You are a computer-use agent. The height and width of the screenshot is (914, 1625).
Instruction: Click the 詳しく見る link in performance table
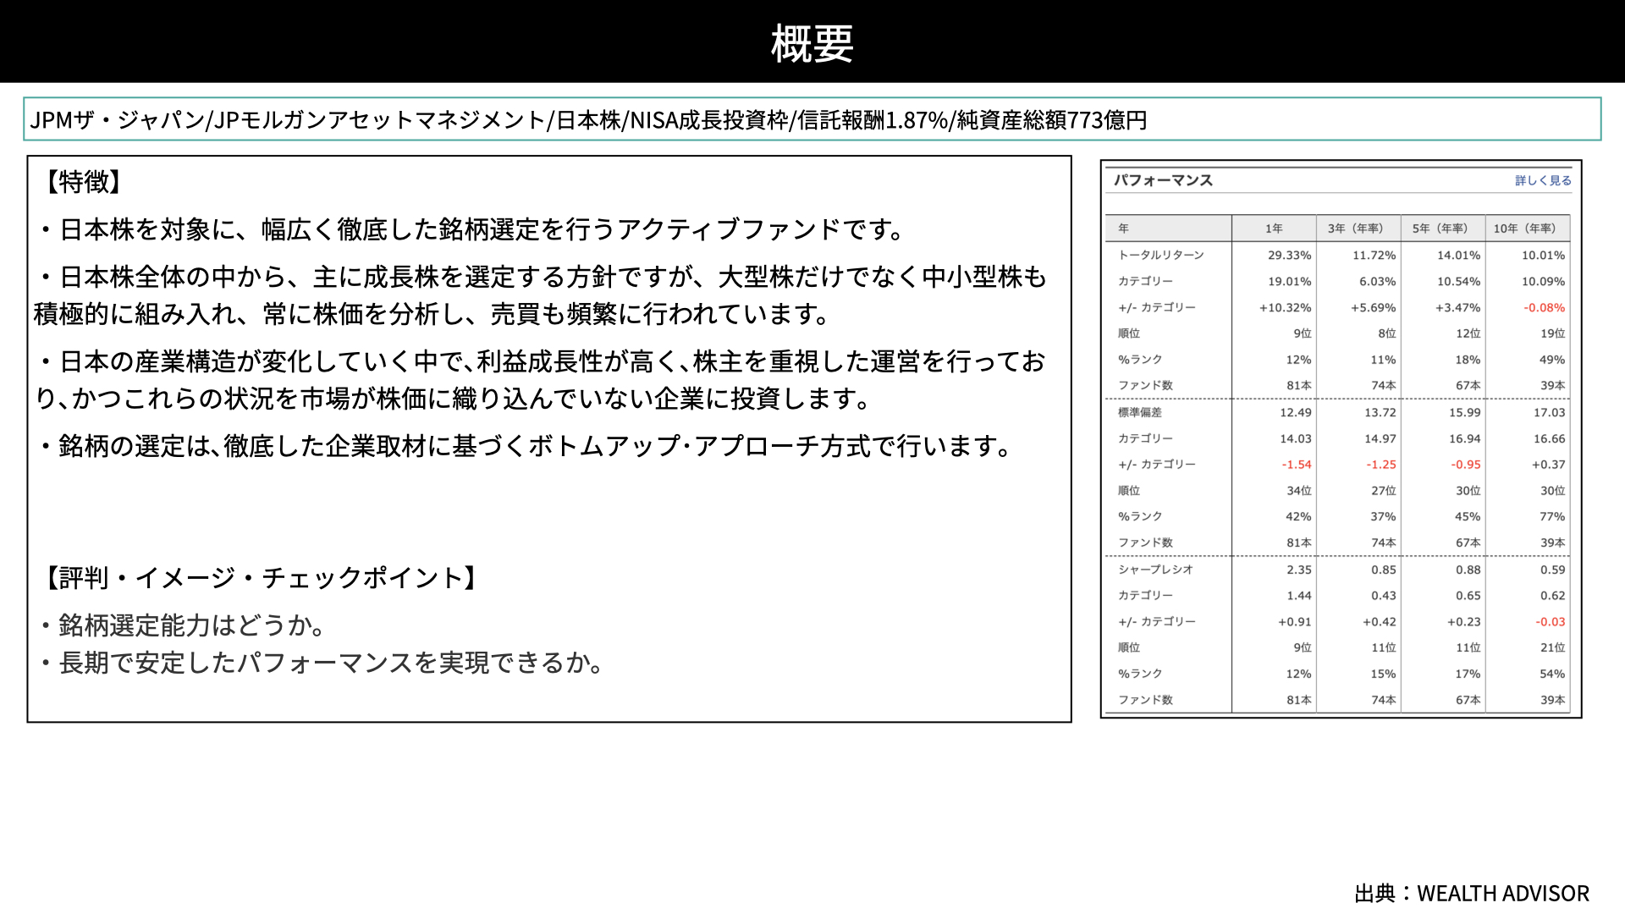pos(1543,180)
